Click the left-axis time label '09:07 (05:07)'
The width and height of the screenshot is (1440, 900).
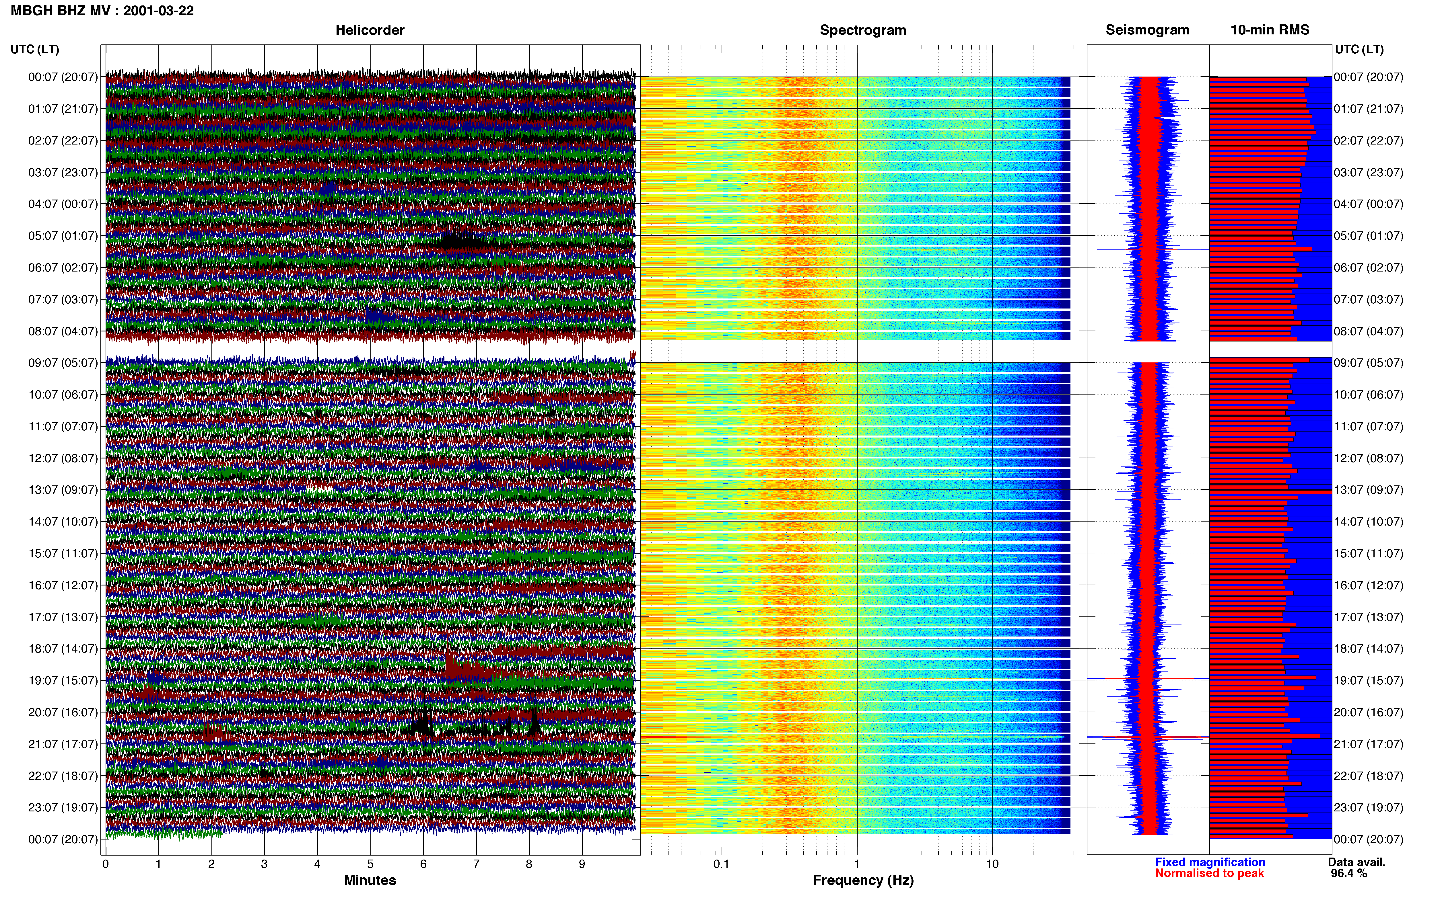63,363
